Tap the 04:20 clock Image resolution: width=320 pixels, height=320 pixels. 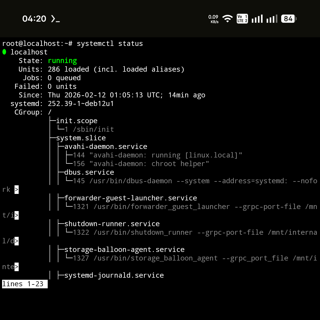[34, 19]
